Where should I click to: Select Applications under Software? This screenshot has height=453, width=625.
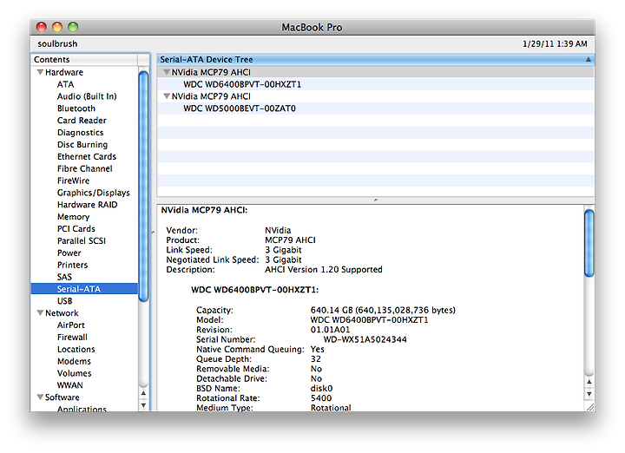82,409
